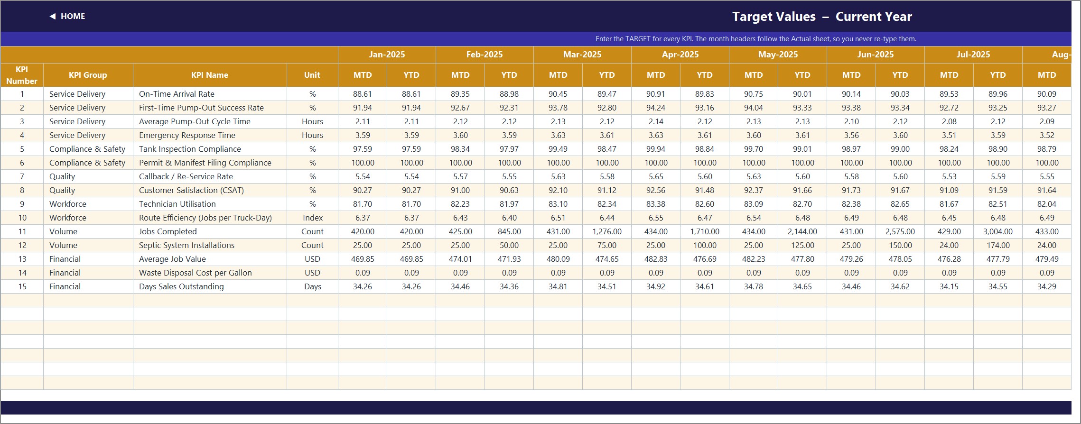Click the KPI Number column header

click(x=22, y=75)
